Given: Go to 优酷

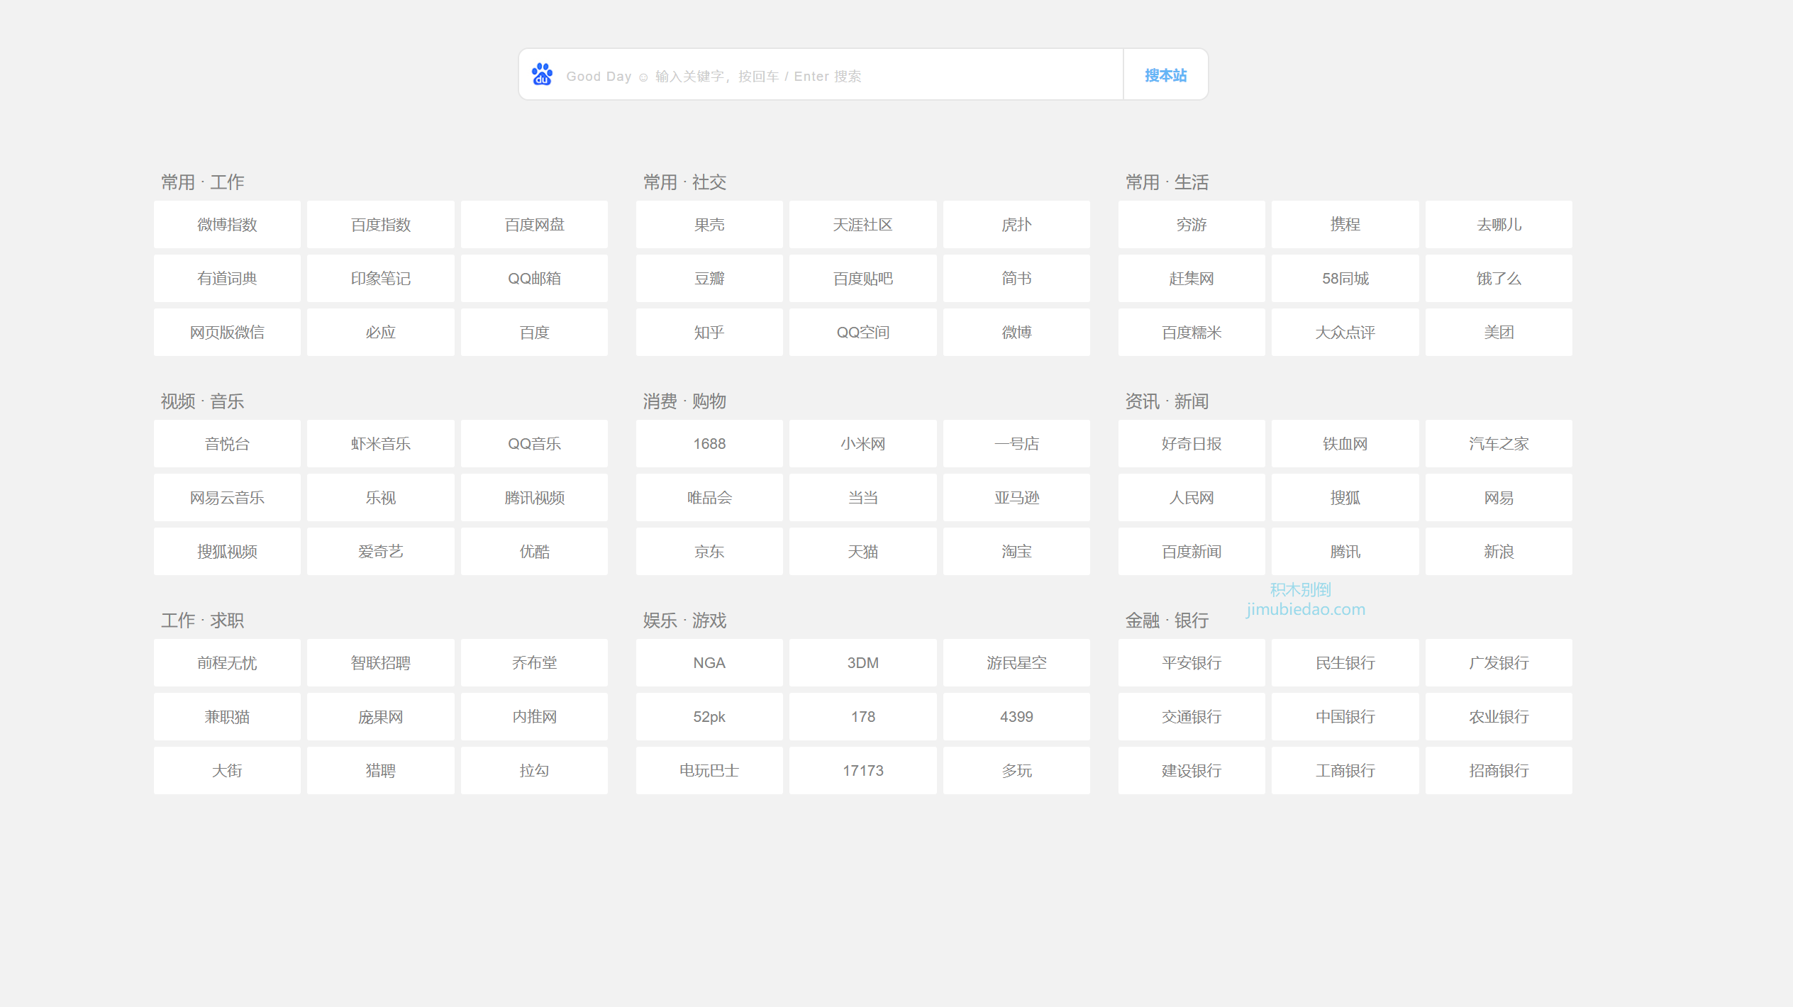Looking at the screenshot, I should pyautogui.click(x=534, y=552).
